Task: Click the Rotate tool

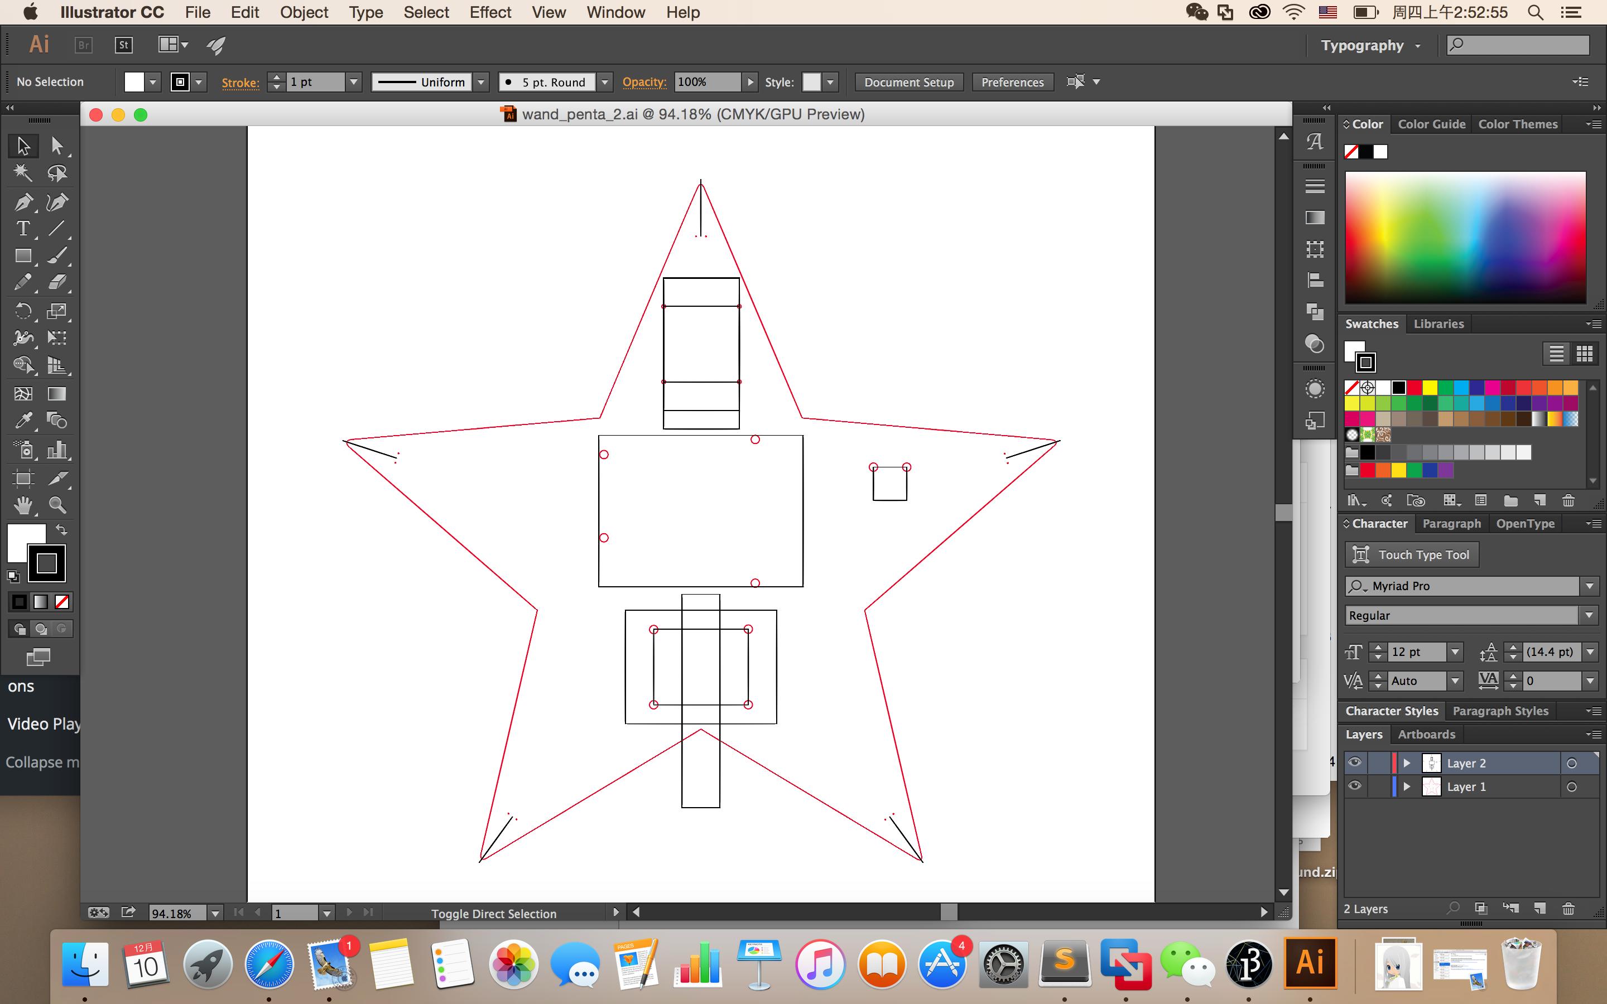Action: coord(23,311)
